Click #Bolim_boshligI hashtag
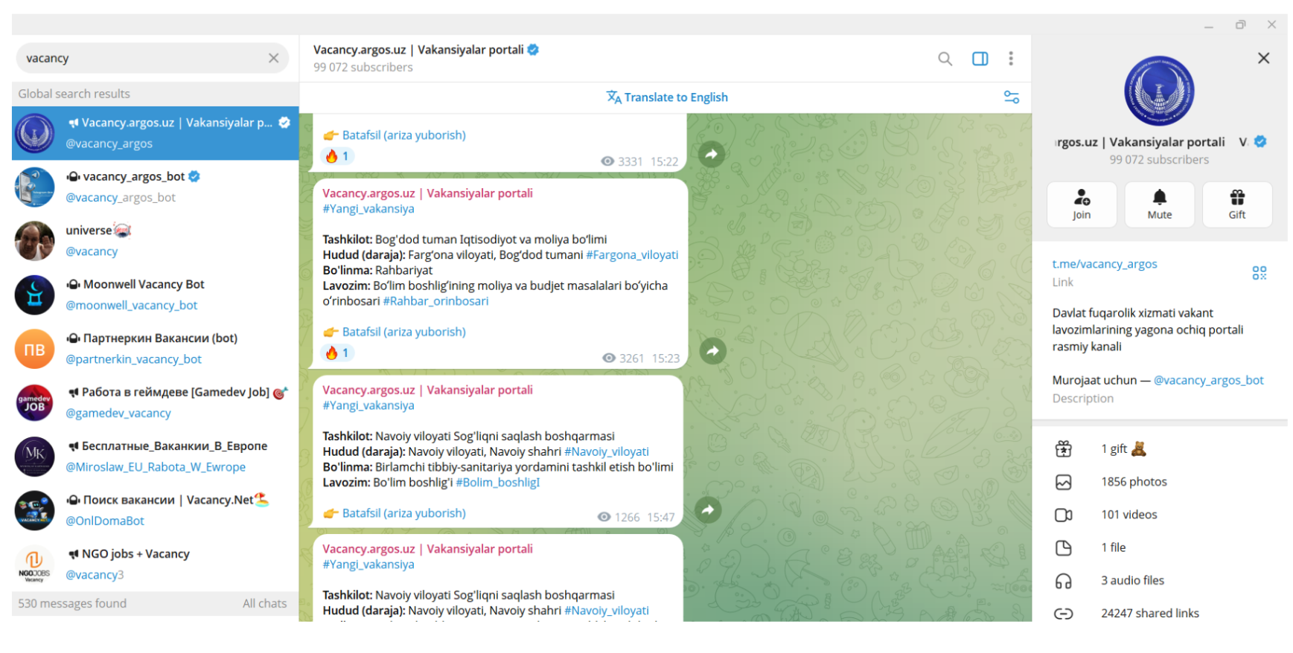 coord(497,483)
